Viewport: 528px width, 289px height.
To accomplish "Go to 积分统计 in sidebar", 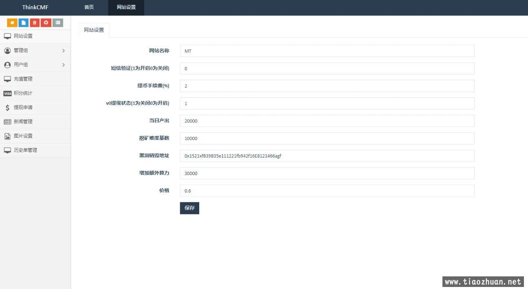I will coord(35,93).
